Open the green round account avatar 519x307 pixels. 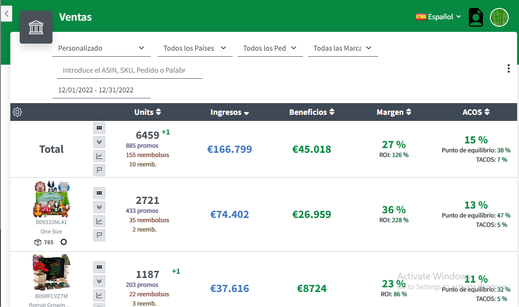pyautogui.click(x=499, y=17)
